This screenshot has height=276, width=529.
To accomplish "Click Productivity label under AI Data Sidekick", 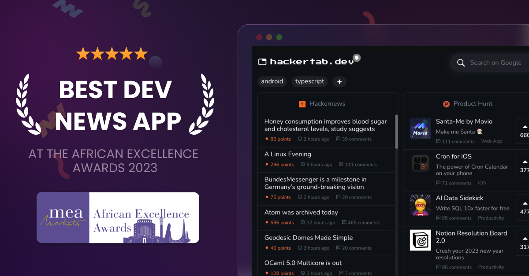I will point(491,218).
